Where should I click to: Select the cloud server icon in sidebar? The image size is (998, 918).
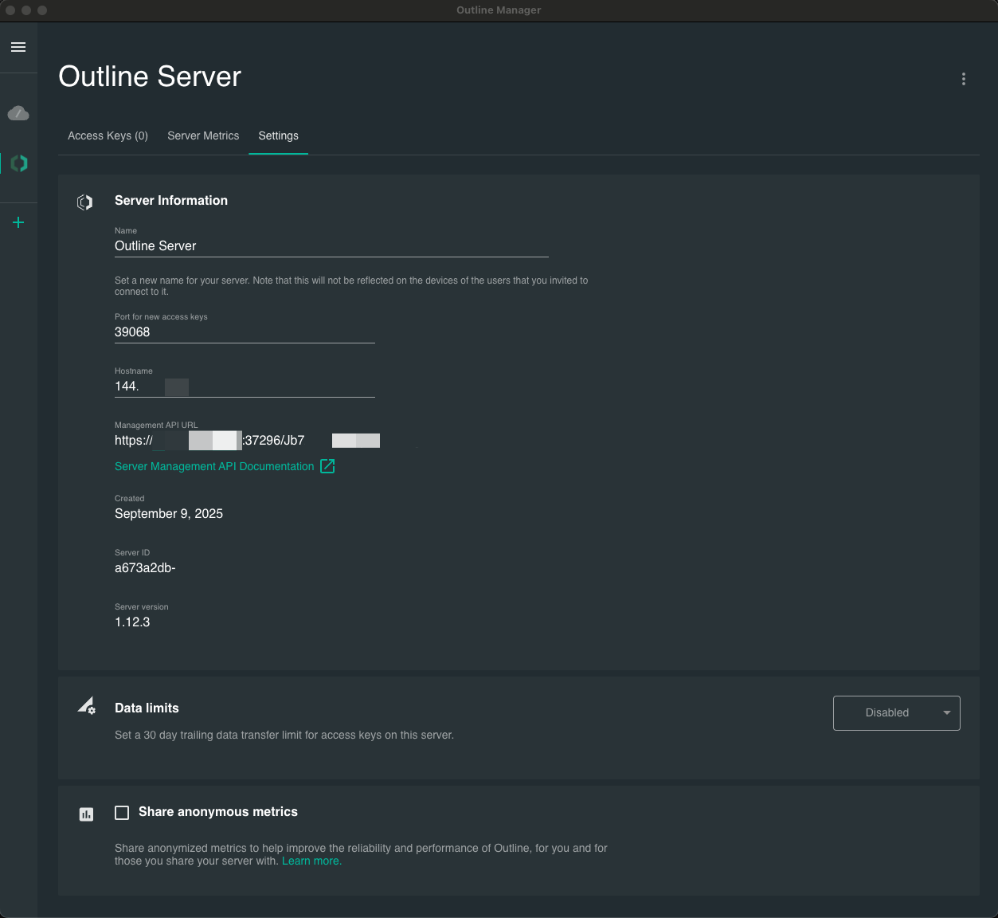point(18,113)
